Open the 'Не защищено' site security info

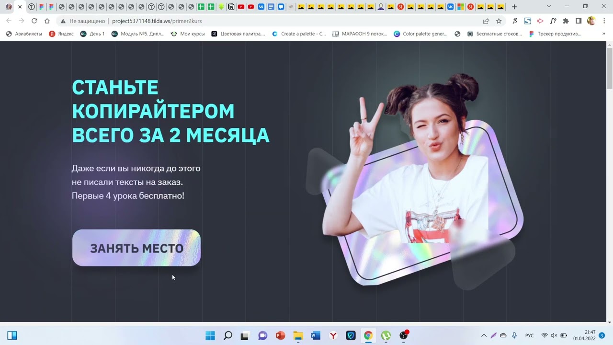tap(83, 21)
